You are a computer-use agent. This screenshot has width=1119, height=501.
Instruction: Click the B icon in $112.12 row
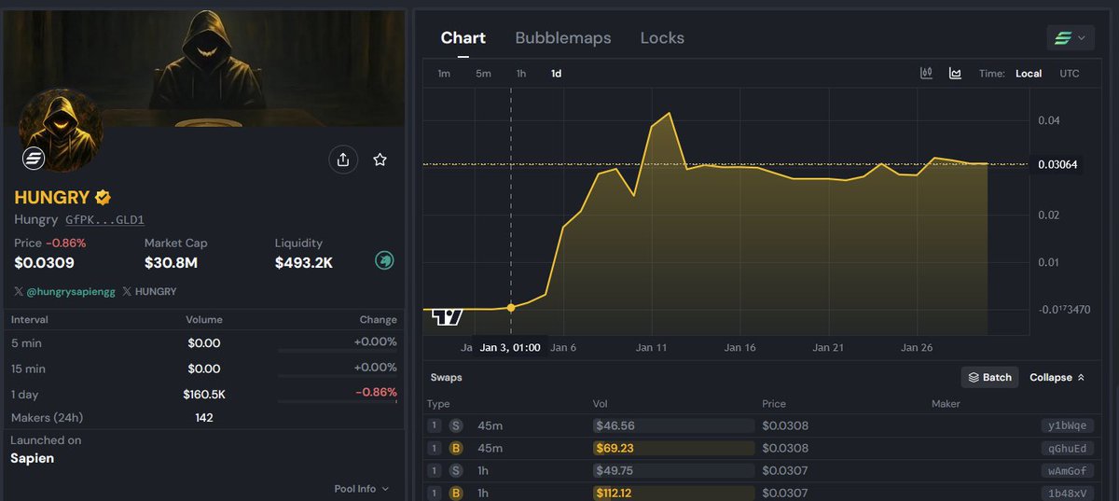456,493
